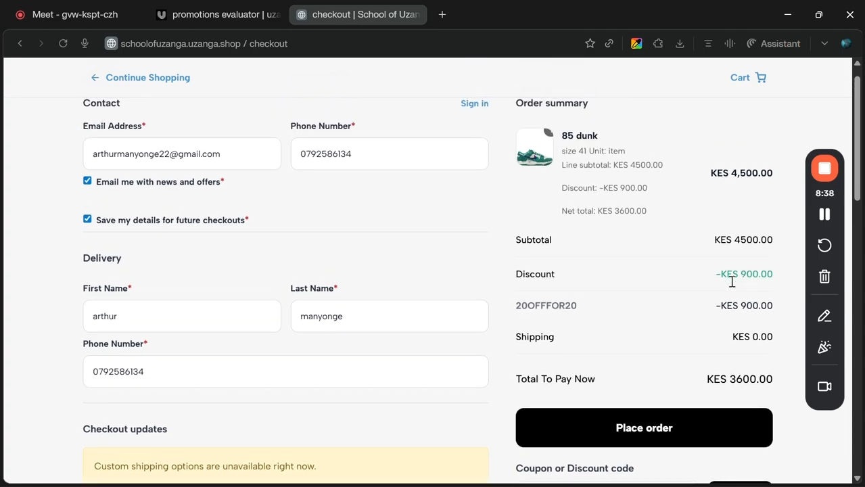Viewport: 865px width, 487px height.
Task: Open the Cart icon
Action: point(761,78)
